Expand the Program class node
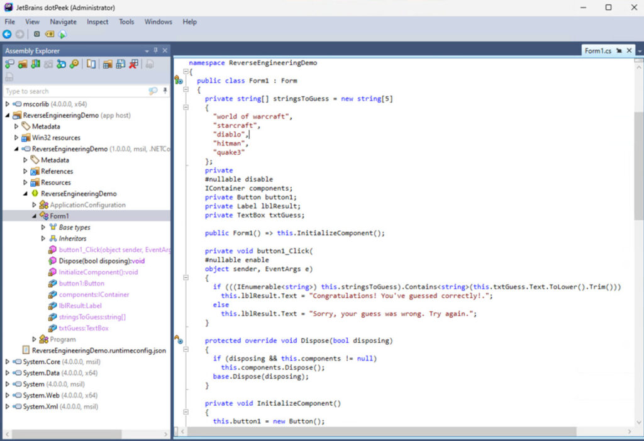 [35, 339]
